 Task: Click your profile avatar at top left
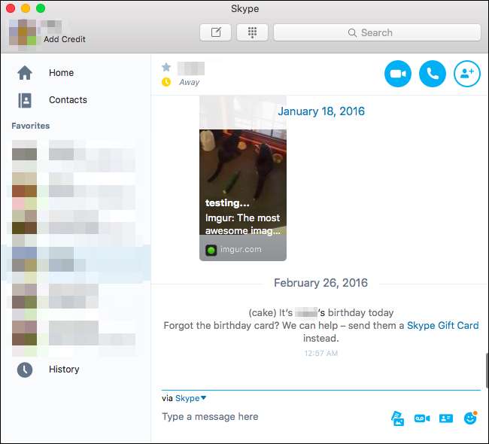tap(23, 35)
